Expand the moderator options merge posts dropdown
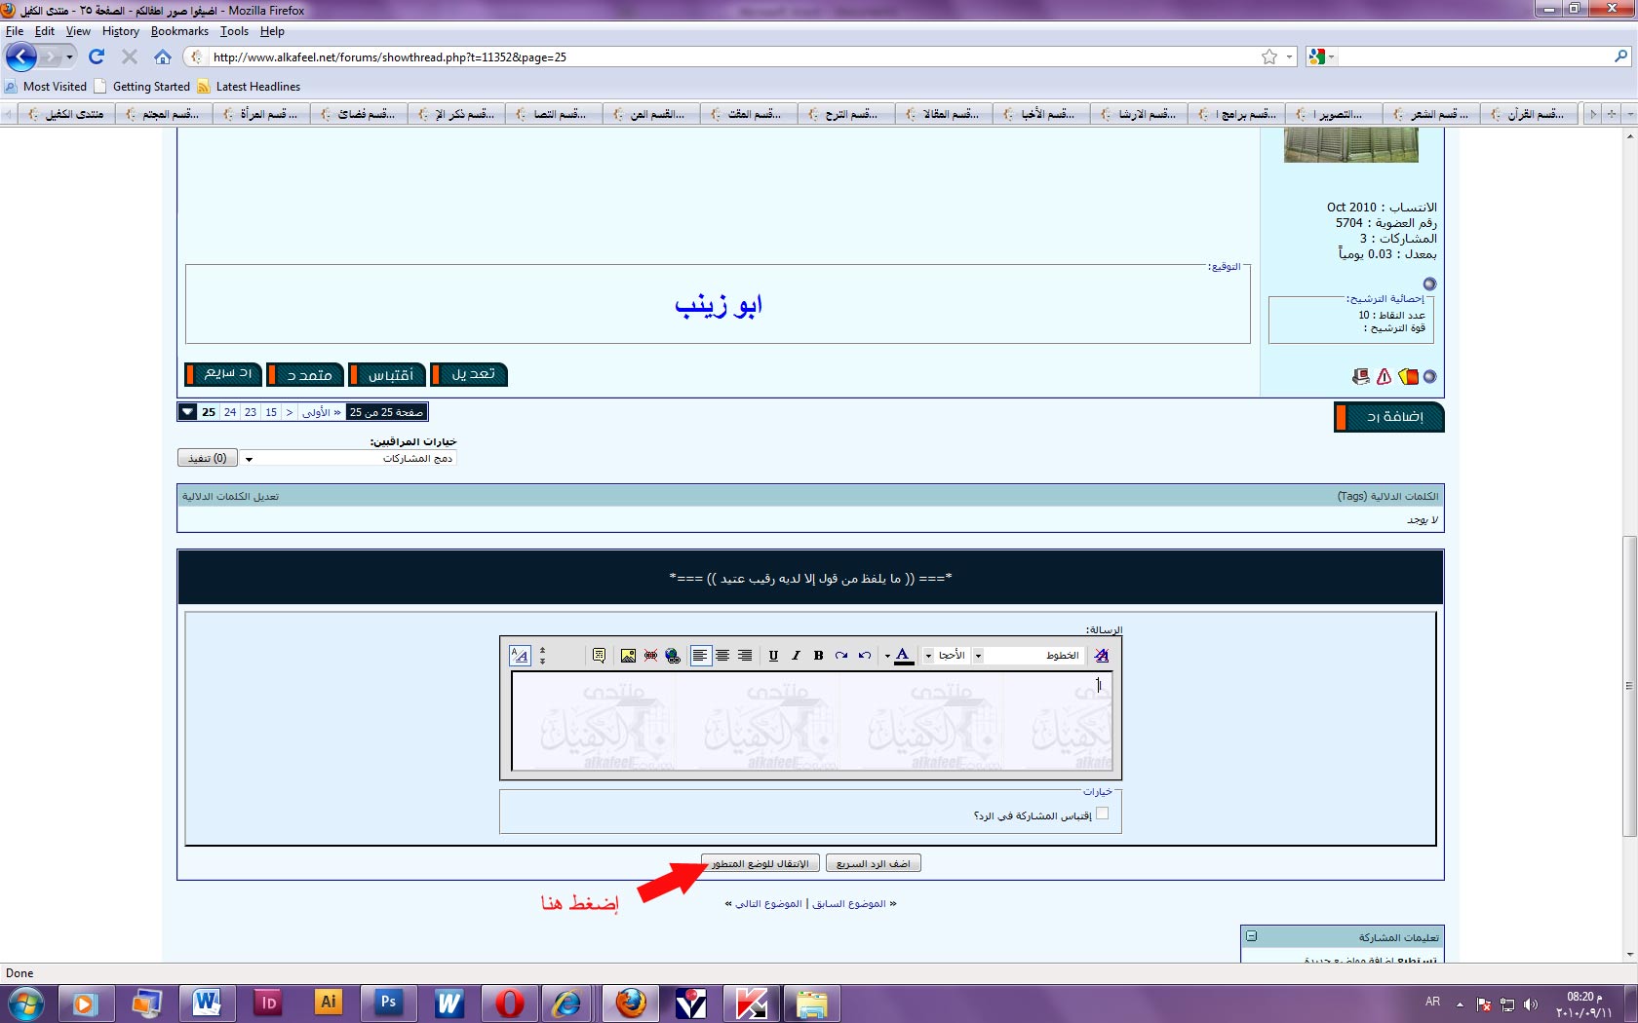Viewport: 1638px width, 1023px height. click(x=250, y=459)
